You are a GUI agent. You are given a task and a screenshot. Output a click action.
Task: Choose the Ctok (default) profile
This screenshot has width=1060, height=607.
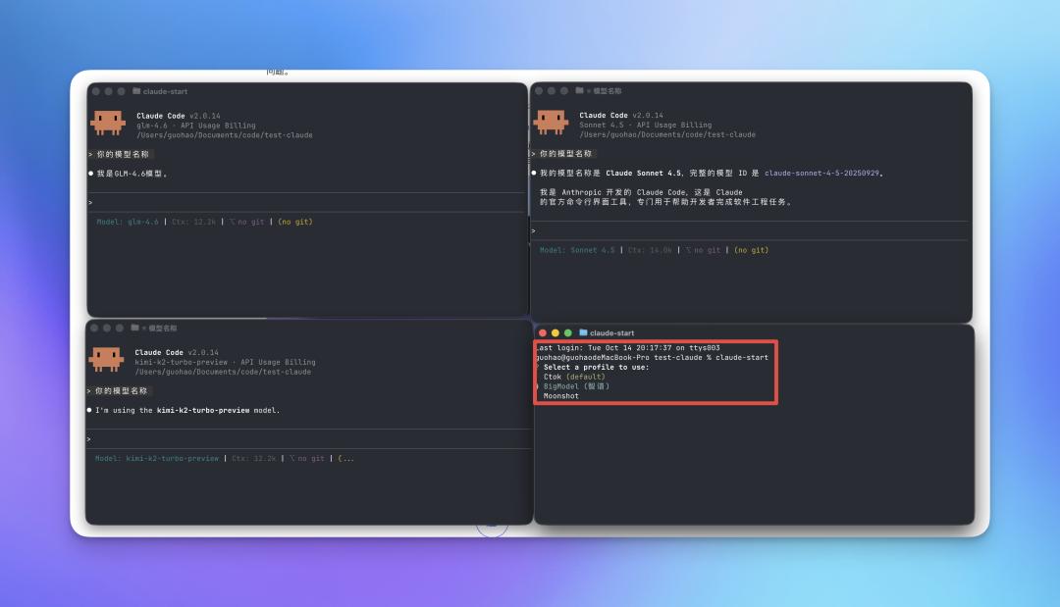tap(574, 377)
